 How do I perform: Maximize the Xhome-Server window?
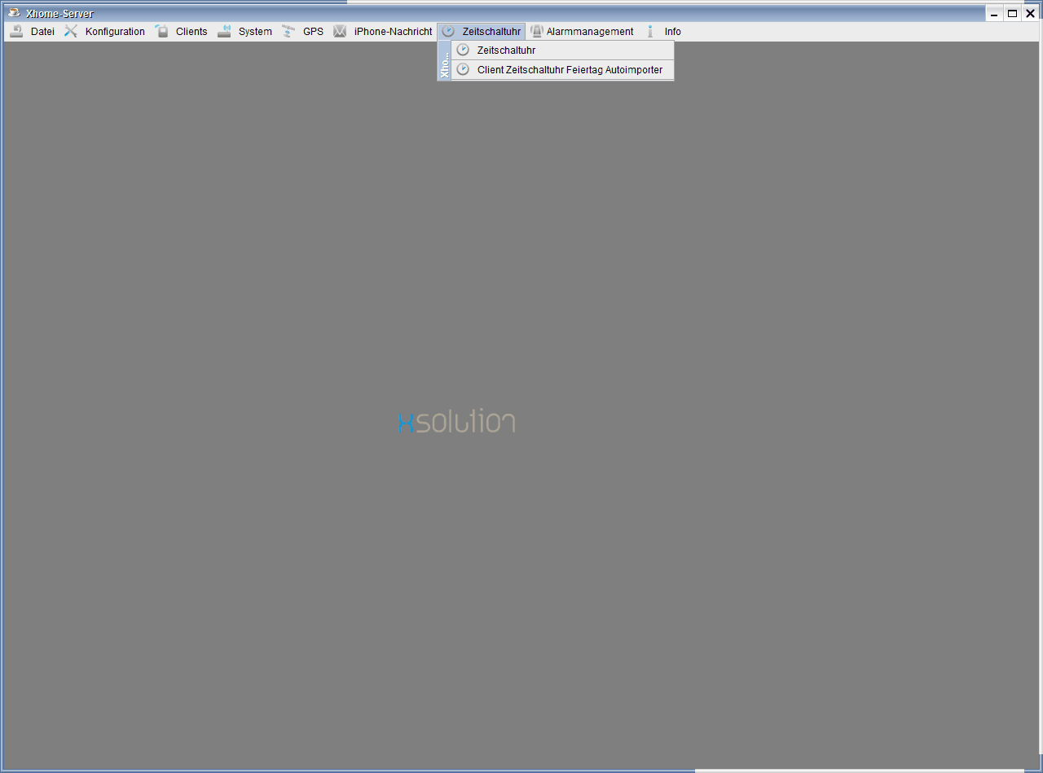click(1012, 13)
